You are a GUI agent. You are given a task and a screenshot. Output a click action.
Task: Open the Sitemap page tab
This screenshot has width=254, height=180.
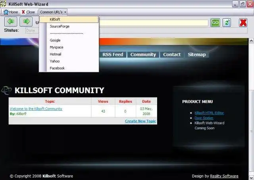coord(197,55)
